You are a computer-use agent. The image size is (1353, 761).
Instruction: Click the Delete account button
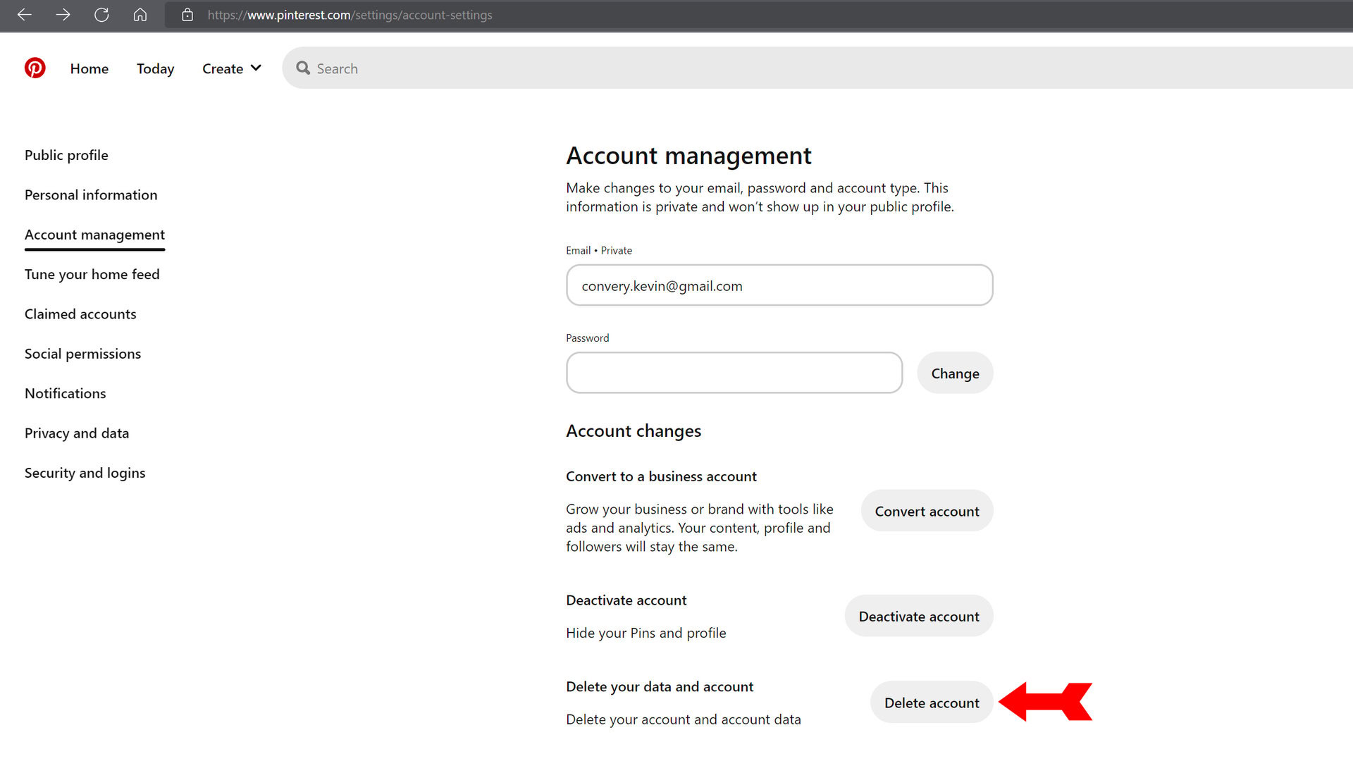(931, 703)
